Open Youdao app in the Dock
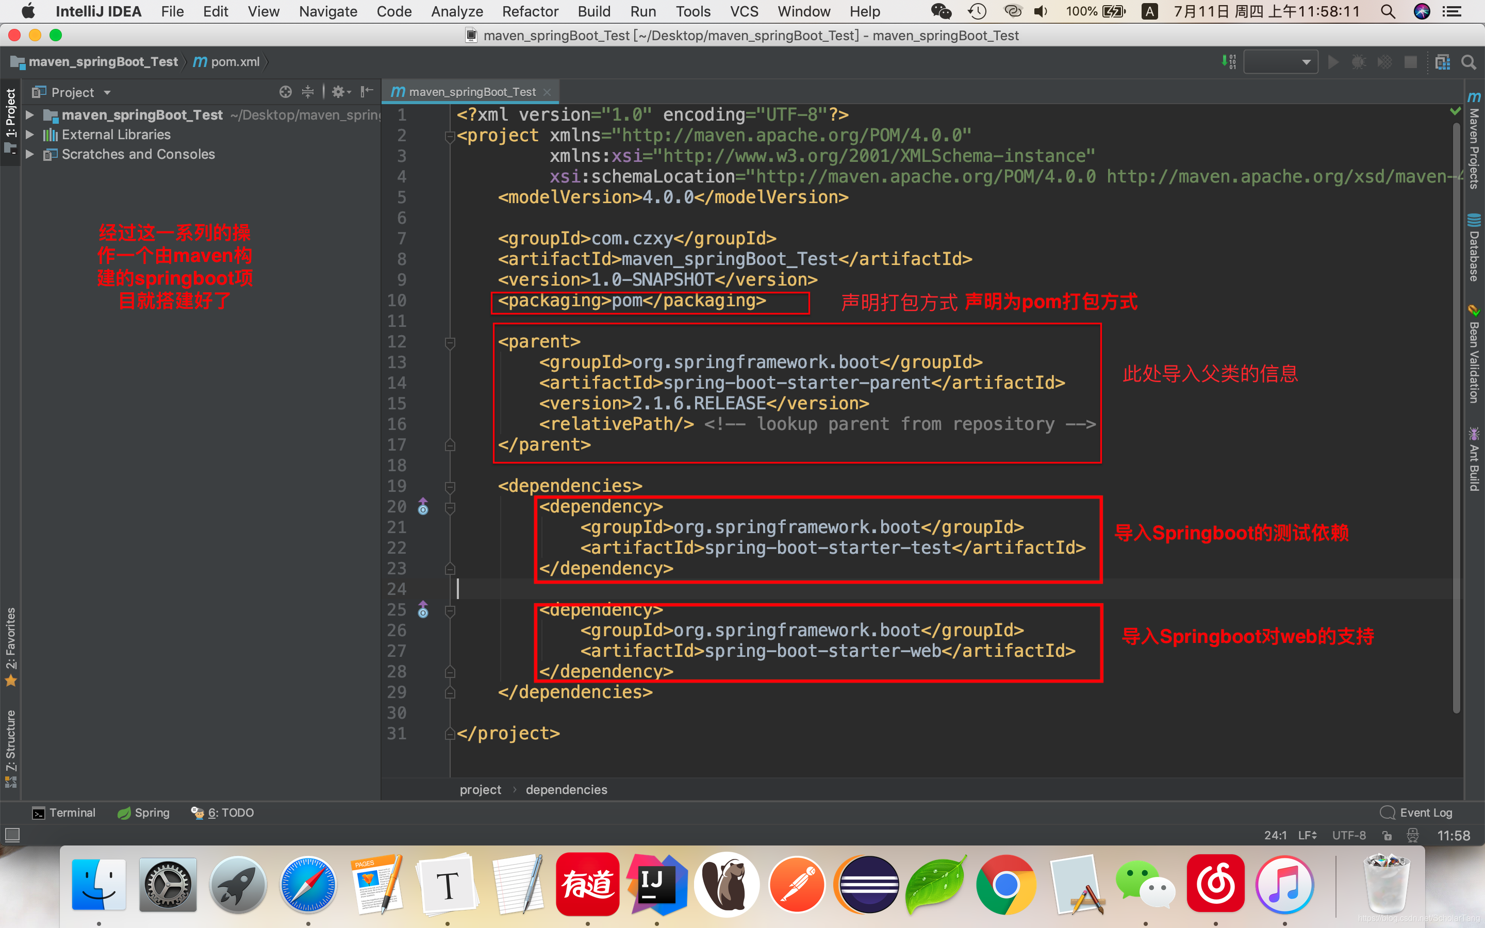Viewport: 1485px width, 928px height. (587, 884)
